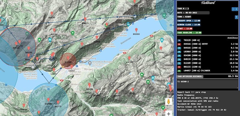Click the Street View pegman icon
This screenshot has height=116, width=240.
[x=169, y=102]
